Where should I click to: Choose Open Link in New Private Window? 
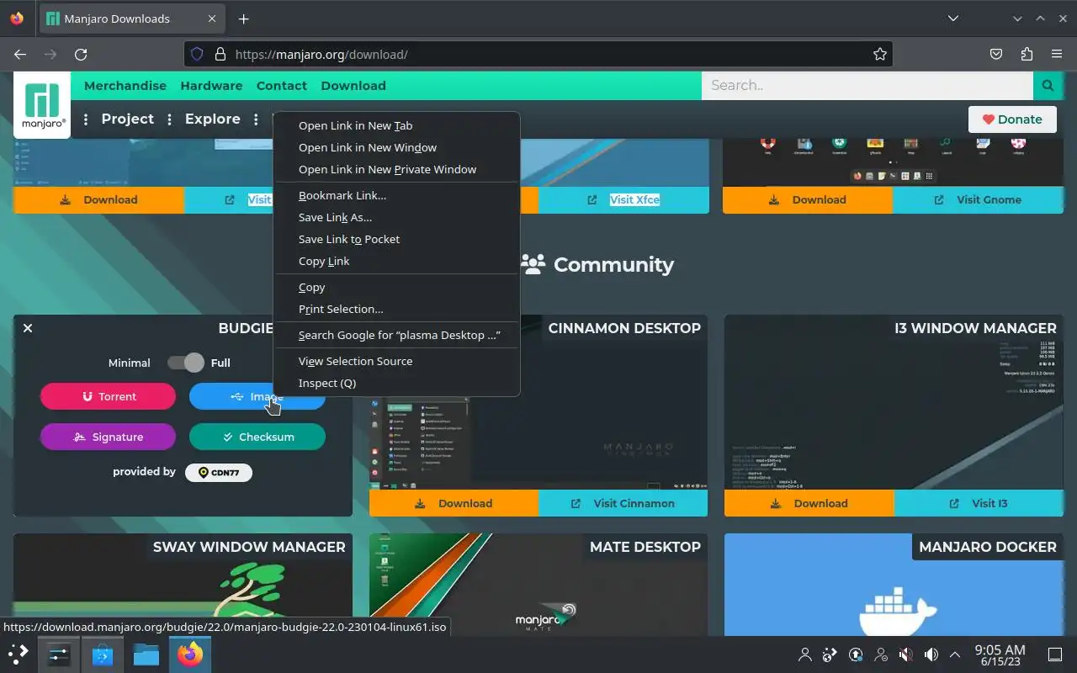pyautogui.click(x=396, y=169)
